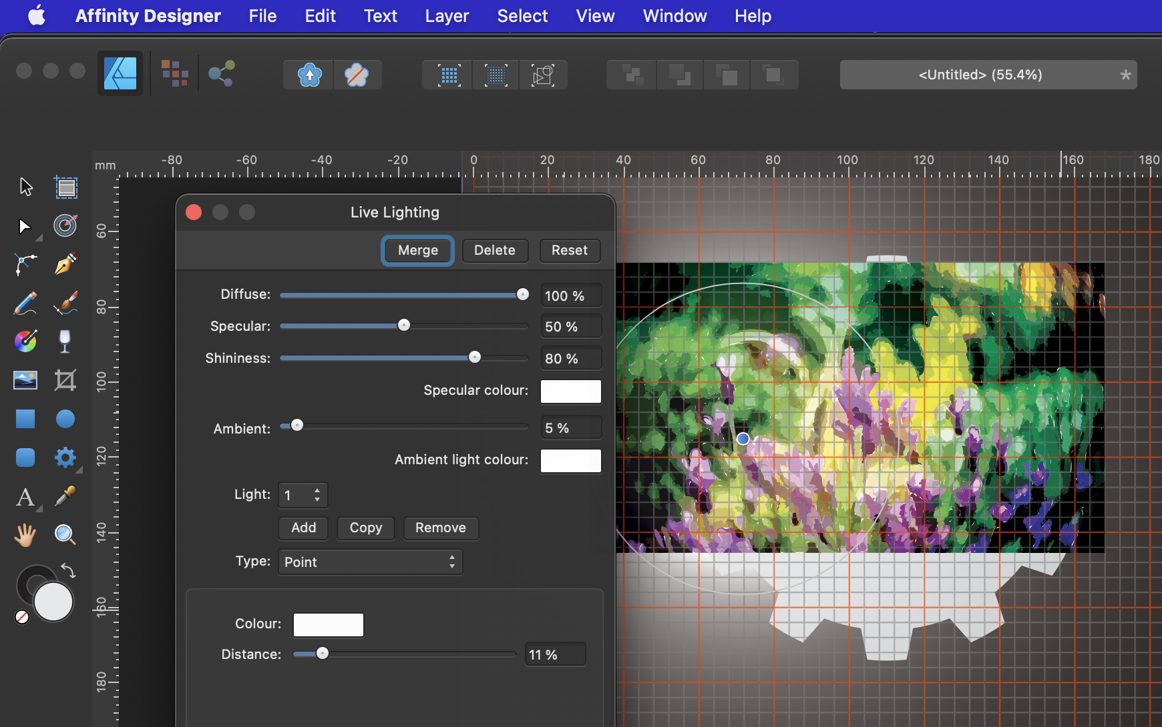Select the Rectangle tool
This screenshot has width=1162, height=727.
coord(25,419)
